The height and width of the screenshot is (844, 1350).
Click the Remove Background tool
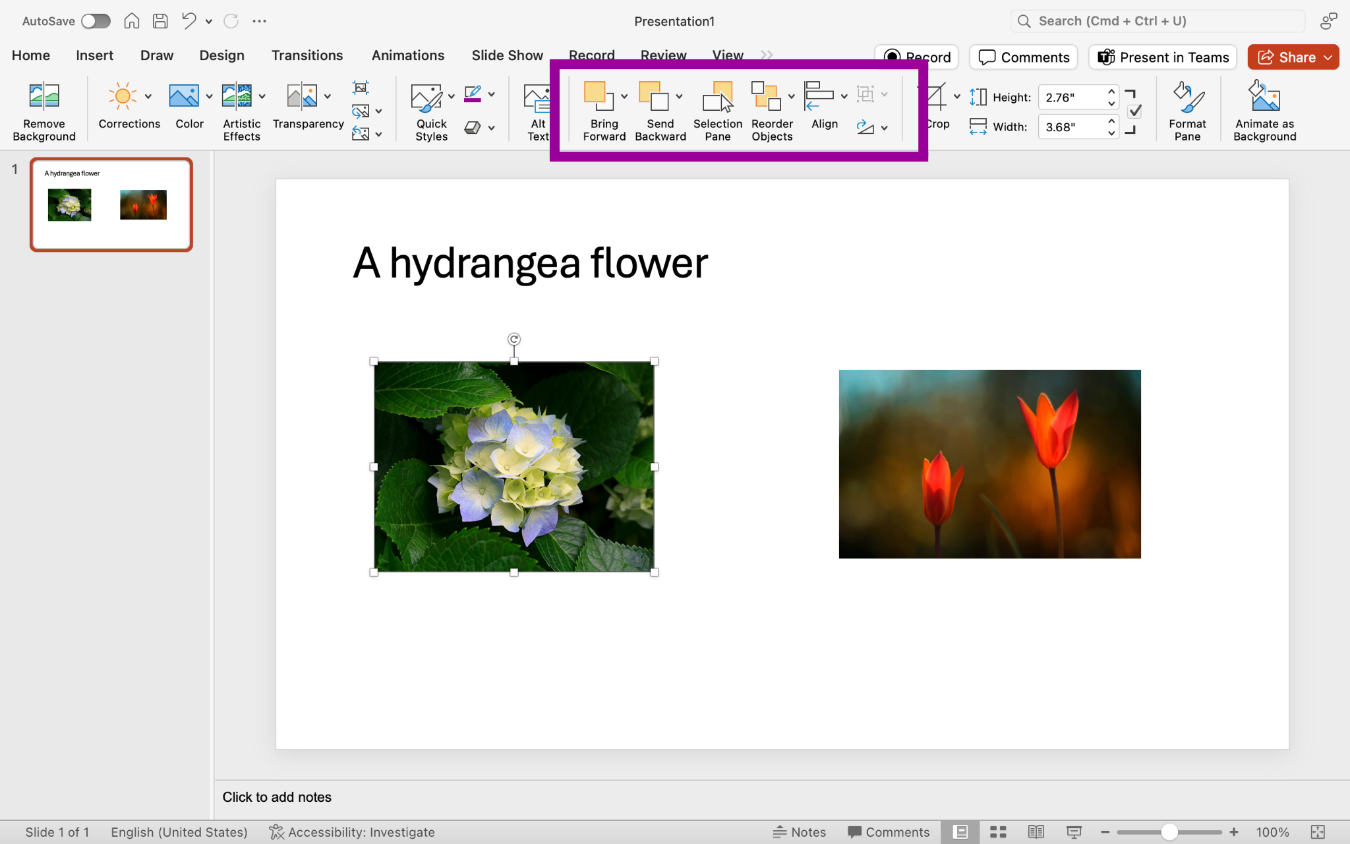tap(44, 111)
